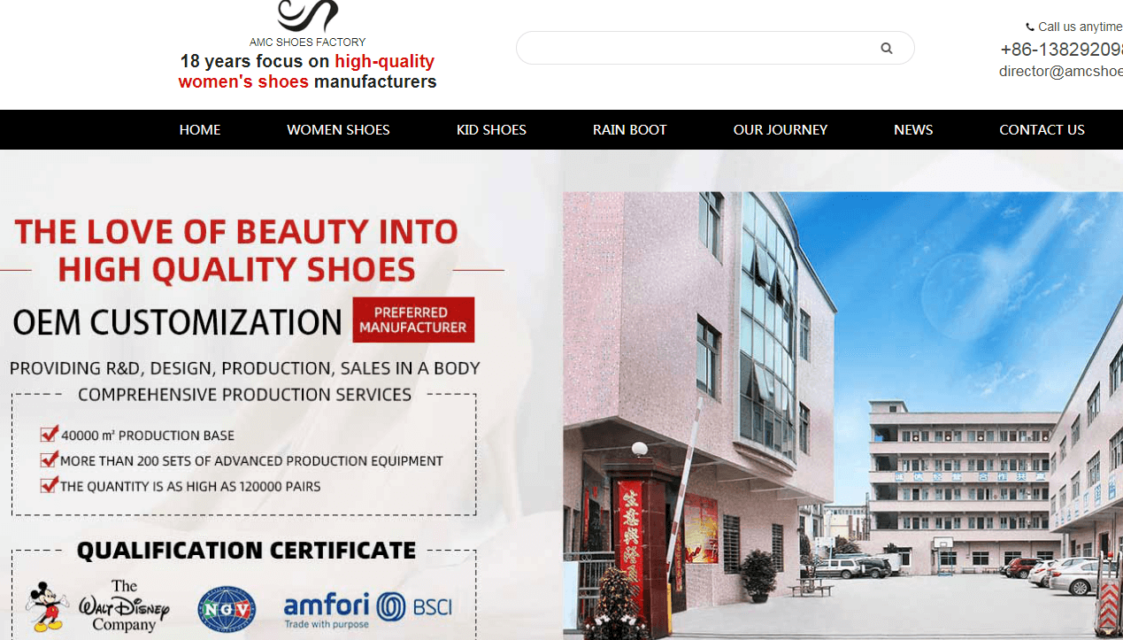Click the 'QUALIFICATION CERTIFICATE' heading

[246, 551]
